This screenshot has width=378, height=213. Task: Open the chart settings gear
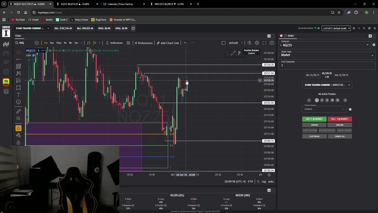[257, 43]
